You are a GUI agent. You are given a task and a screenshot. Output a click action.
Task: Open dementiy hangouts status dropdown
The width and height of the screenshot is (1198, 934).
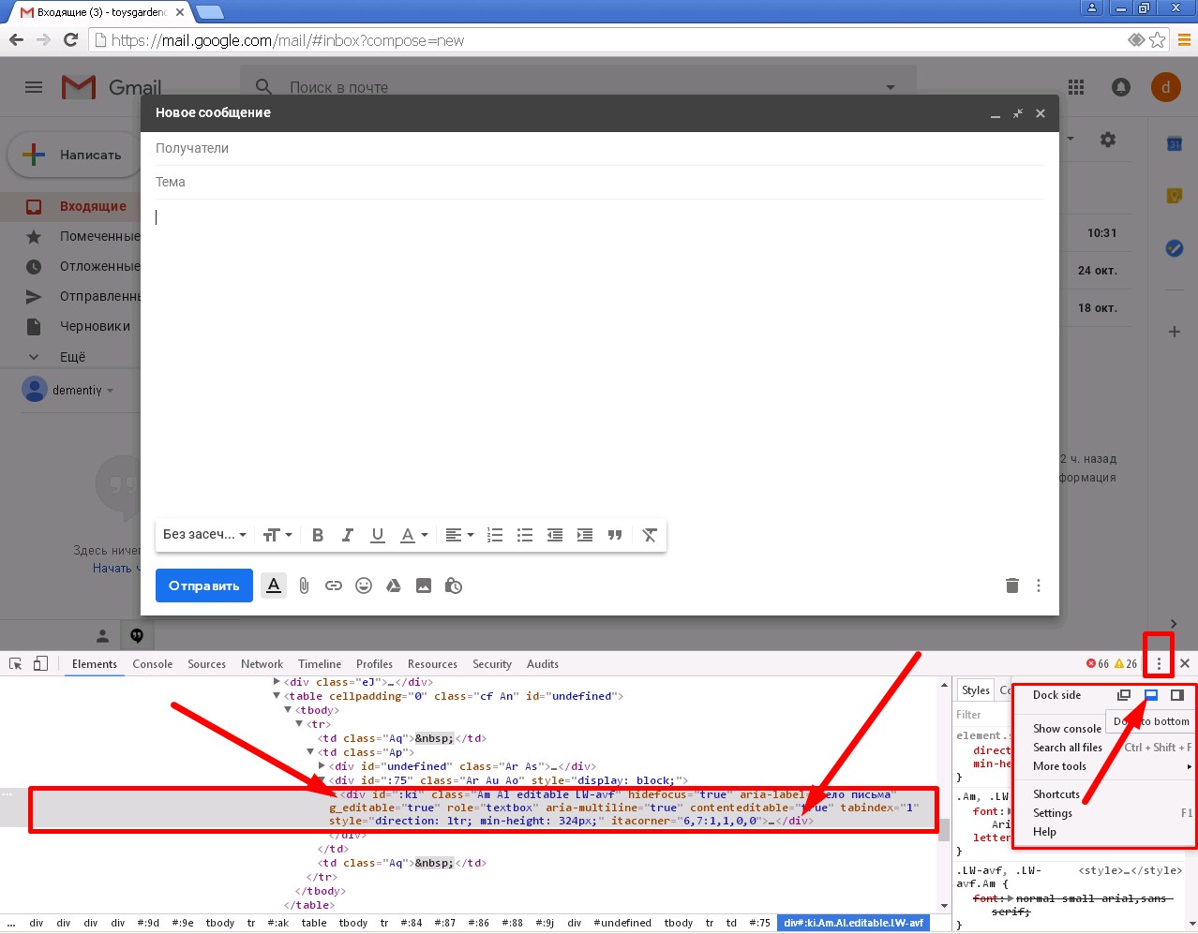[83, 390]
